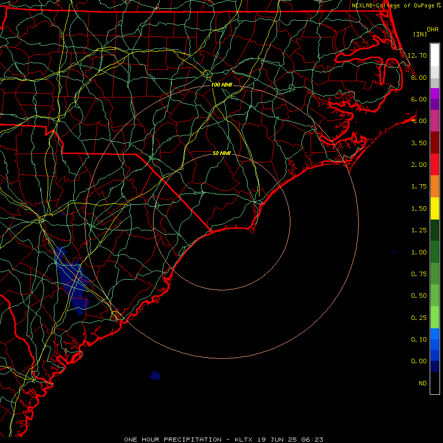Click the yellow swatch in the precipitation legend
The image size is (443, 443).
click(435, 208)
